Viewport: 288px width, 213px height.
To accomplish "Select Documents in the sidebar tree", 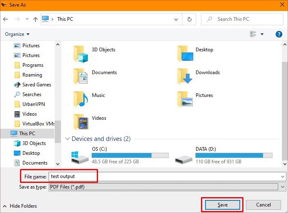I will click(31, 163).
